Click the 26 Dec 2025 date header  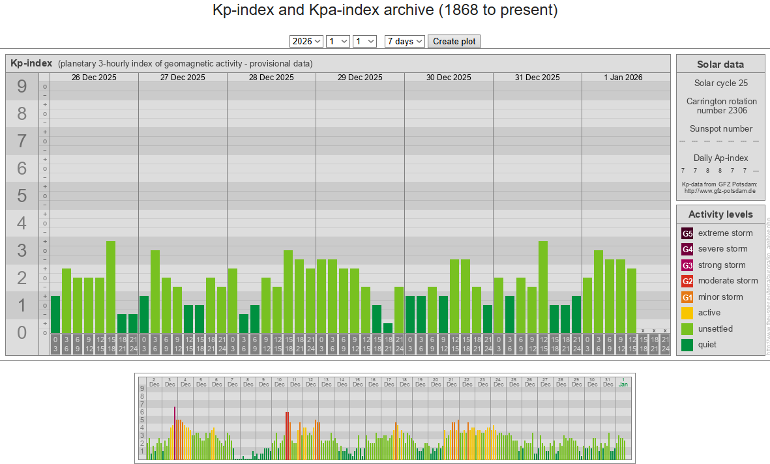coord(94,77)
